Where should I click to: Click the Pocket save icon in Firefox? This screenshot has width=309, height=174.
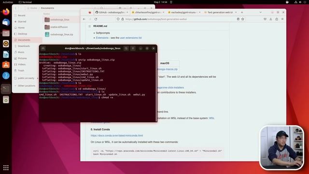click(265, 19)
